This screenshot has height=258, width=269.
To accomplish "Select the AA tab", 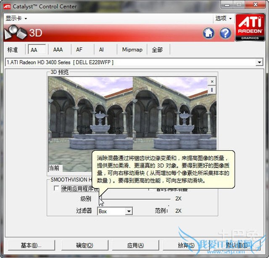I will tap(37, 50).
